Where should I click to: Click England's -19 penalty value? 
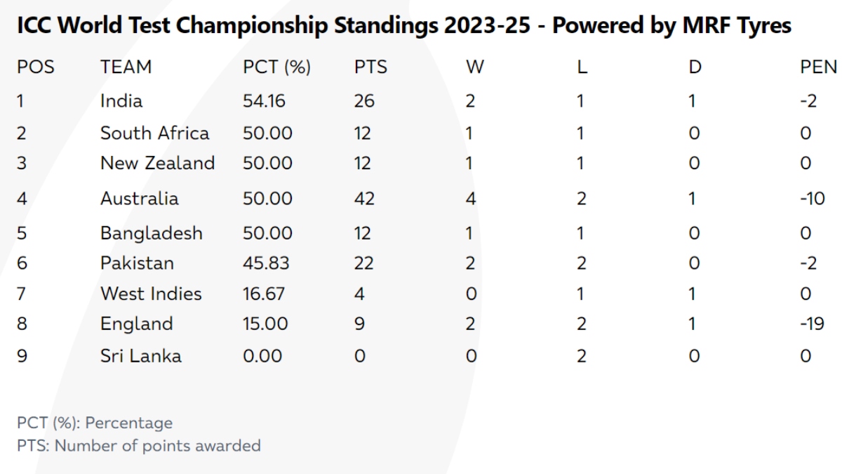(811, 324)
